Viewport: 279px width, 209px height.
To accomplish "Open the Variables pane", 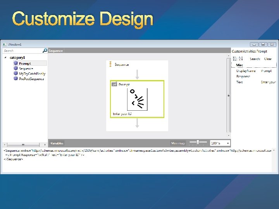I will [57, 143].
